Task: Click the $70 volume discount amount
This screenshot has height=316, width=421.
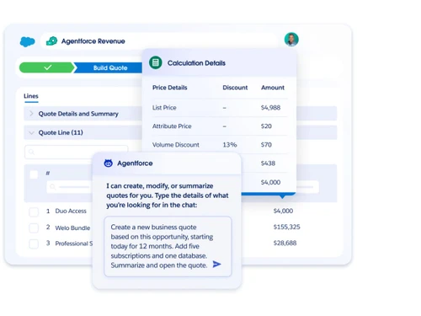Action: 266,145
